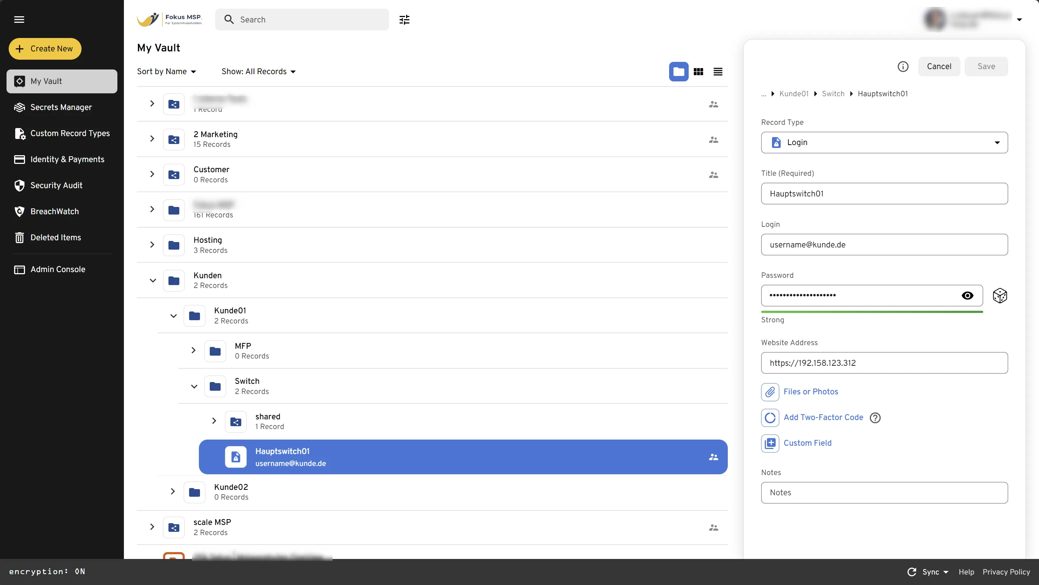Click shared-users icon on Customer row
Viewport: 1039px width, 585px height.
[x=714, y=175]
